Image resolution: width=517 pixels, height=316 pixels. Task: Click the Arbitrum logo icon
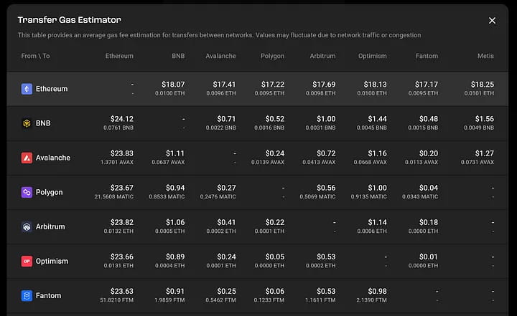pos(27,226)
